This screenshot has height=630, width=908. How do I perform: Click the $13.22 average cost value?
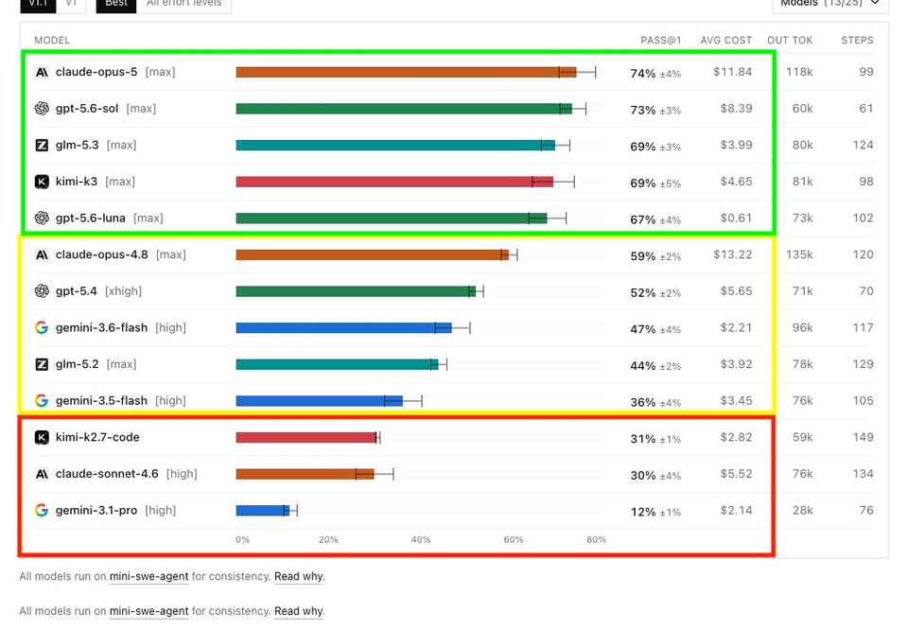pyautogui.click(x=732, y=254)
